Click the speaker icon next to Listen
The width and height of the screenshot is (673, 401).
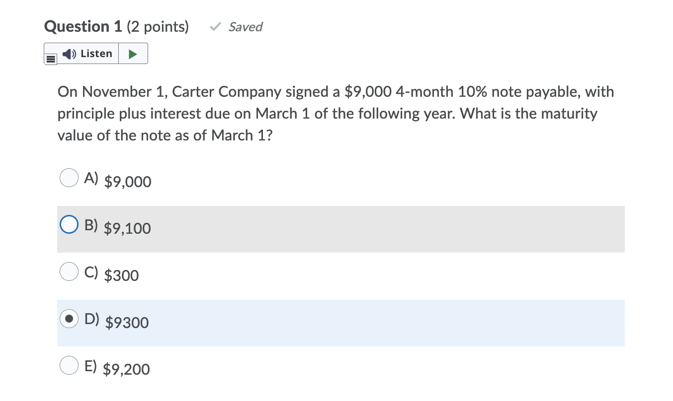(x=68, y=53)
